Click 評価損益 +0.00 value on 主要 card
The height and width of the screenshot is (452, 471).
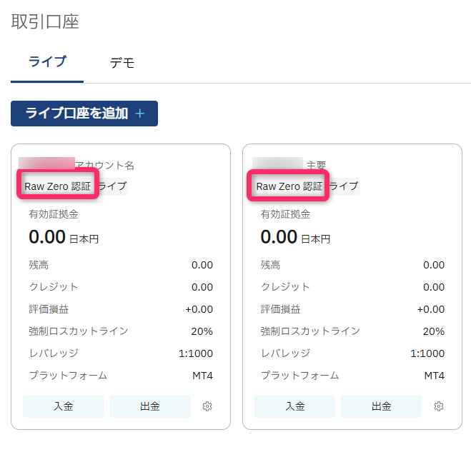point(431,309)
